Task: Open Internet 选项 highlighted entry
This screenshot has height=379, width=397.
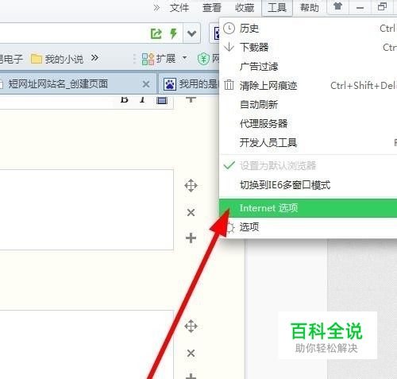Action: [x=308, y=208]
